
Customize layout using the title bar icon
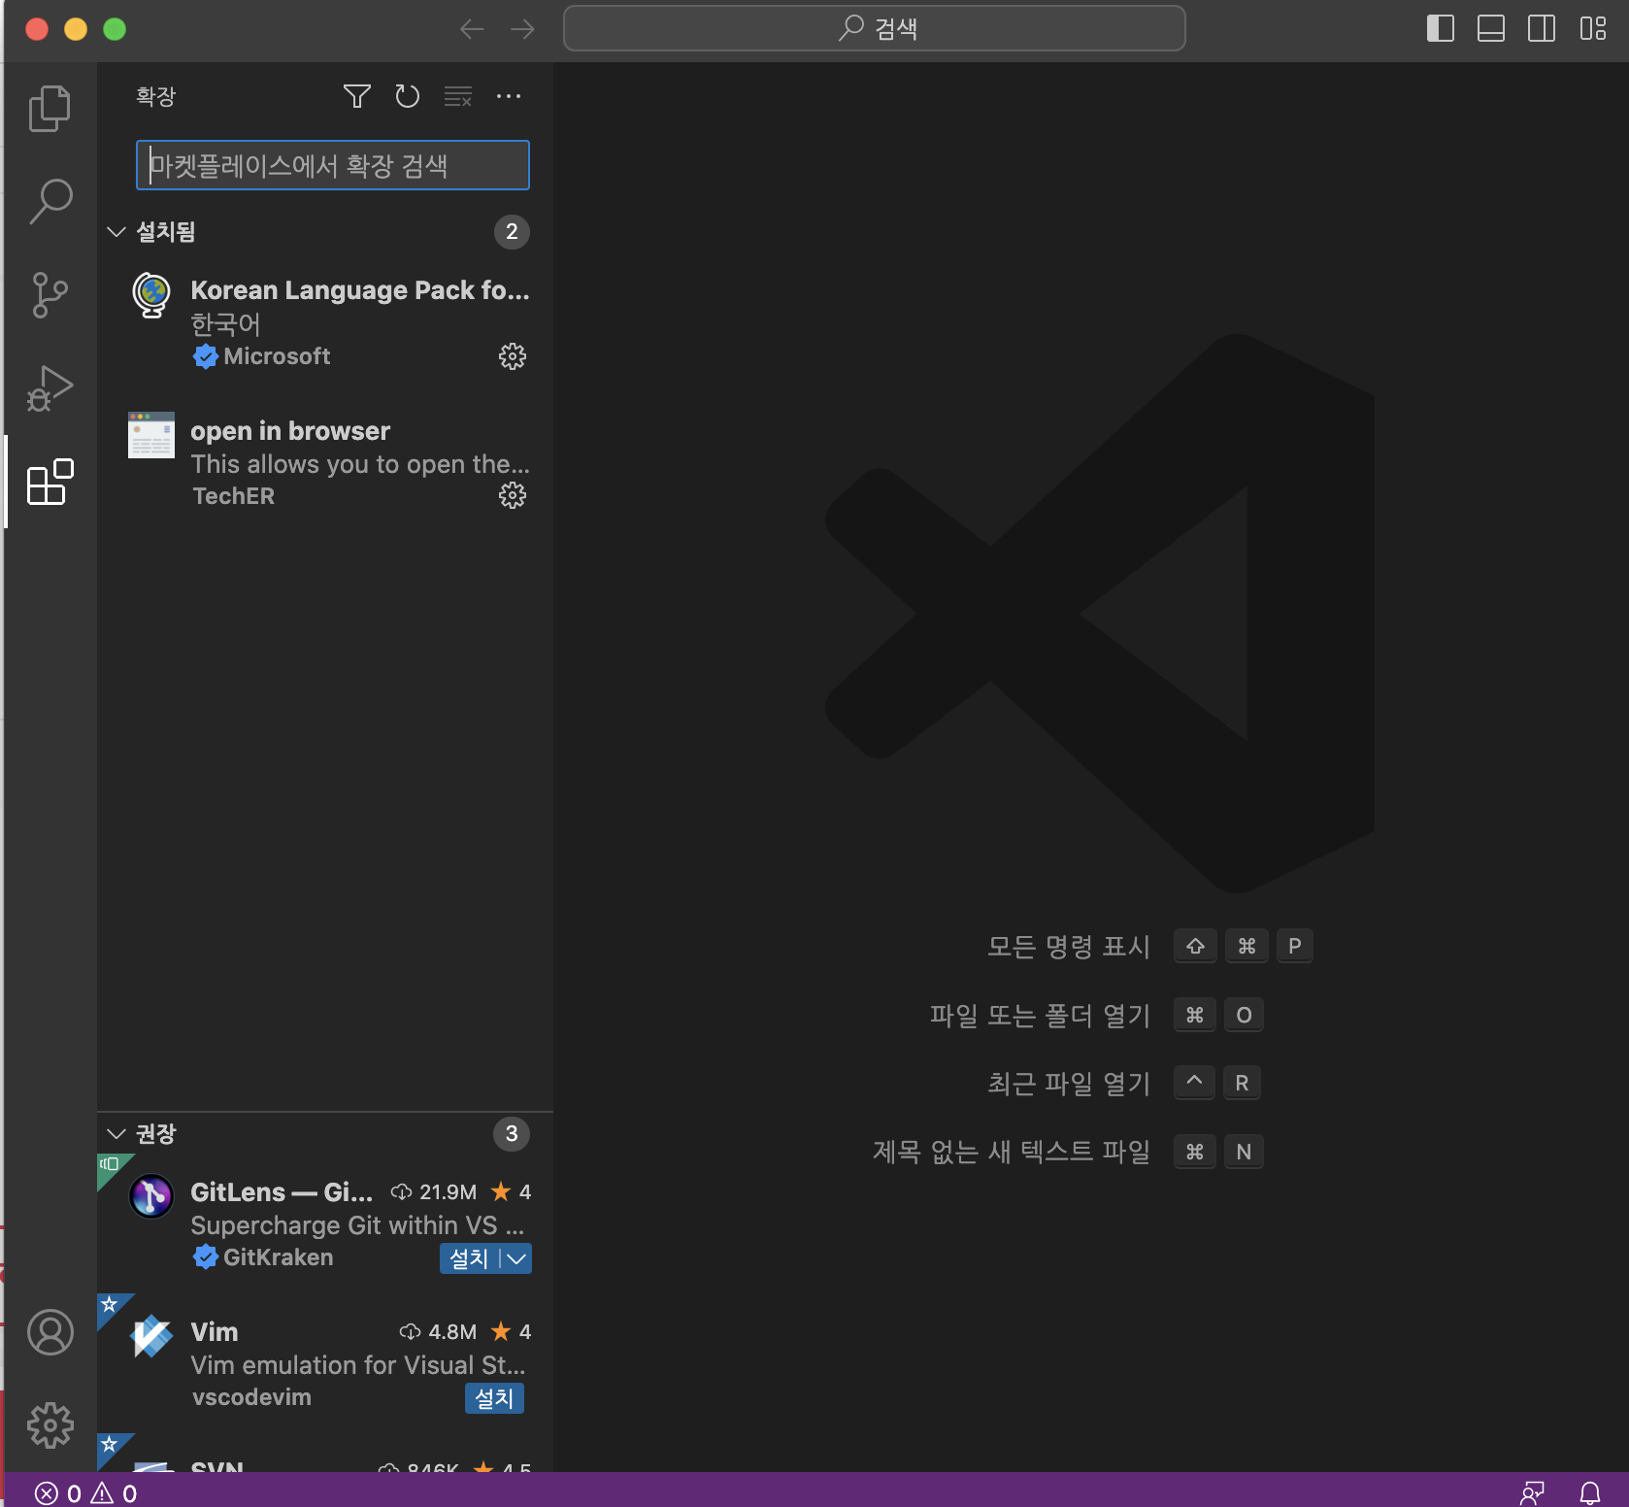(1593, 29)
